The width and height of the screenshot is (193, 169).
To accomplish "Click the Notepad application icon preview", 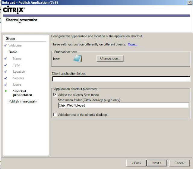I will tap(78, 59).
